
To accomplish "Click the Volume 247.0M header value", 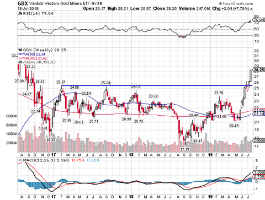I will 194,8.
